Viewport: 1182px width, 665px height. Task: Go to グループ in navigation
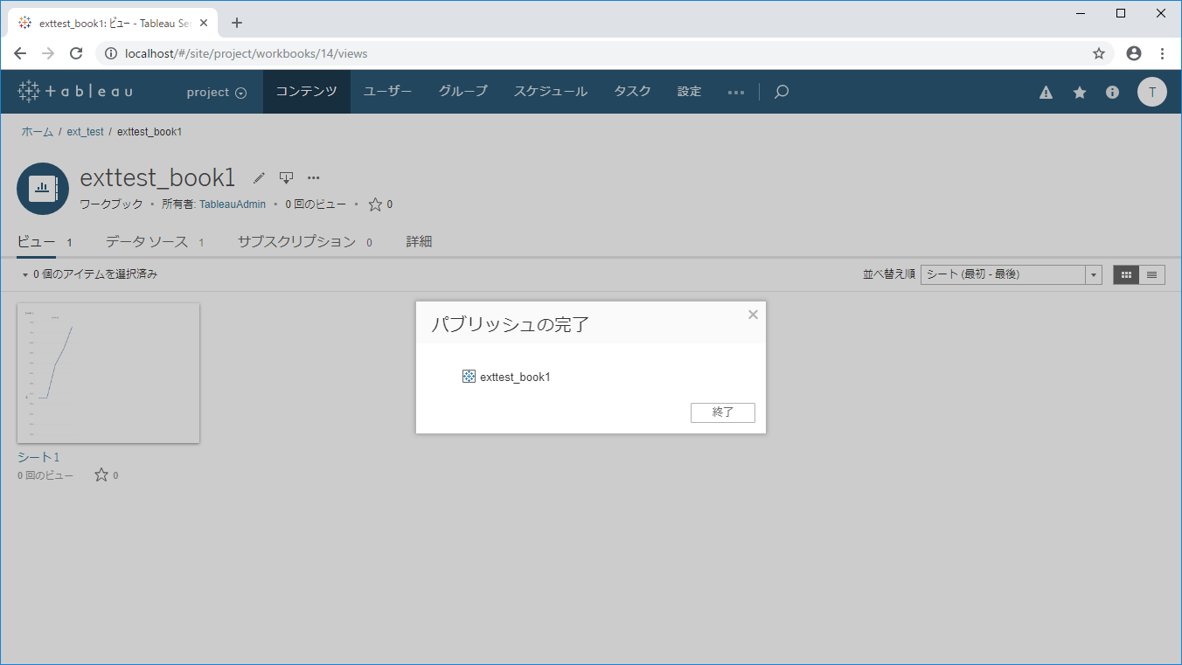[x=463, y=92]
